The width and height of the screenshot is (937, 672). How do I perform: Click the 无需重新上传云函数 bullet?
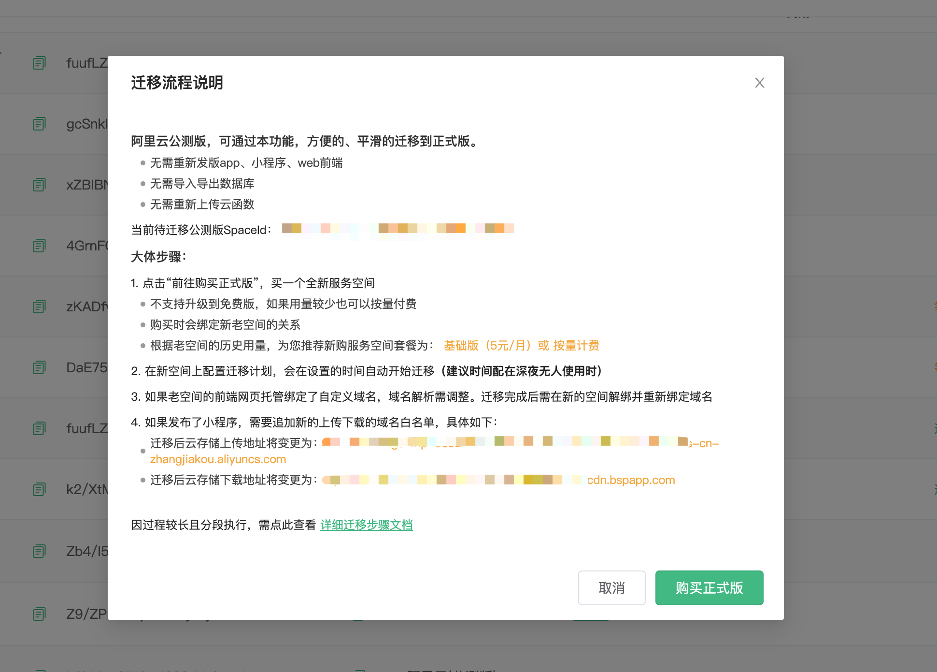tap(202, 205)
